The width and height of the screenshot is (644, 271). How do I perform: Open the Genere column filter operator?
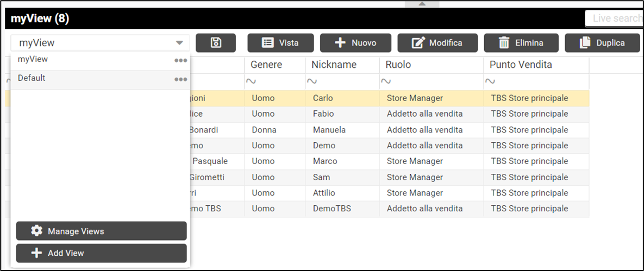[251, 81]
